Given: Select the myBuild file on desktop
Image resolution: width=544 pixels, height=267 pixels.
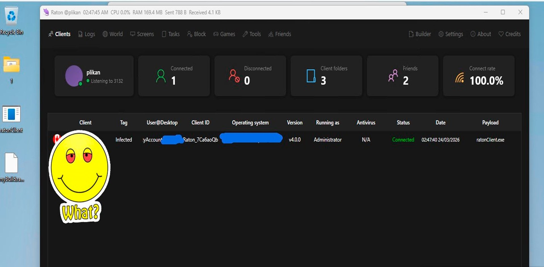Looking at the screenshot, I should click(11, 163).
